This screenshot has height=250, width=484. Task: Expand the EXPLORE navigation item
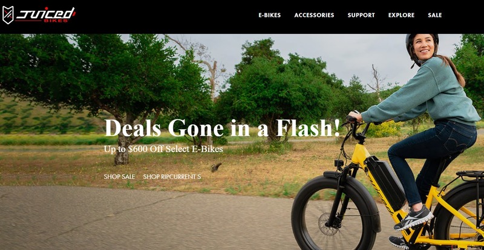(x=401, y=15)
